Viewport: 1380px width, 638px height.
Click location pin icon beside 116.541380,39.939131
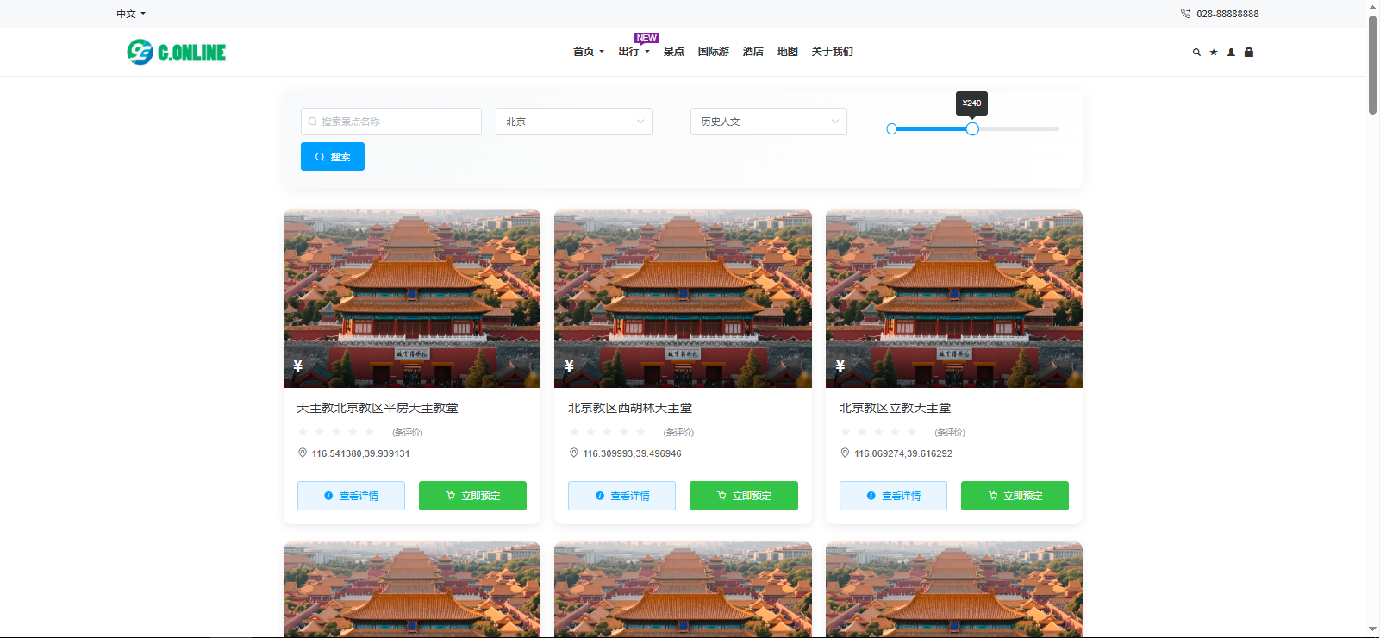(303, 453)
